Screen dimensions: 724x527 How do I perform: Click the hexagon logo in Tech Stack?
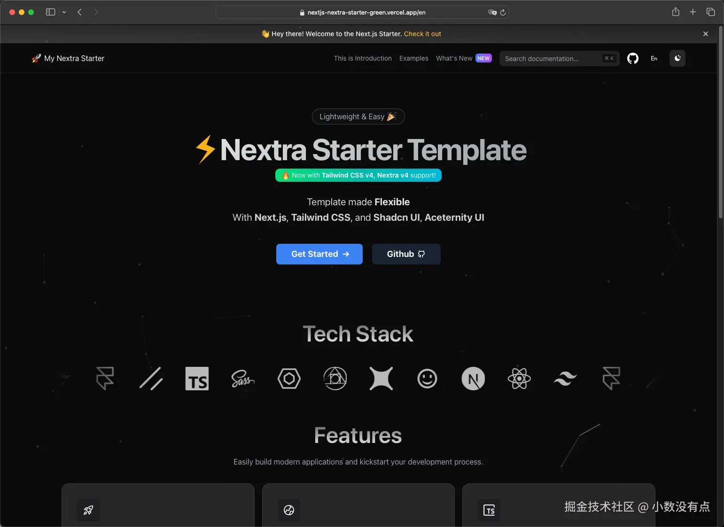[x=289, y=379]
